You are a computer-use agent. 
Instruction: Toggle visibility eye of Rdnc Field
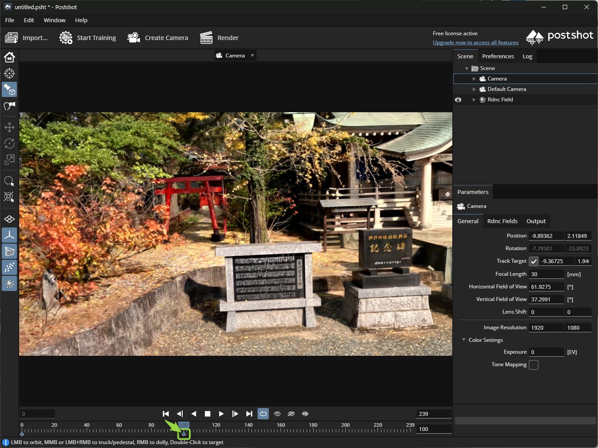coord(458,100)
